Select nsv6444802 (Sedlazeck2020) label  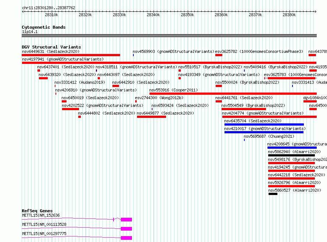[107, 113]
